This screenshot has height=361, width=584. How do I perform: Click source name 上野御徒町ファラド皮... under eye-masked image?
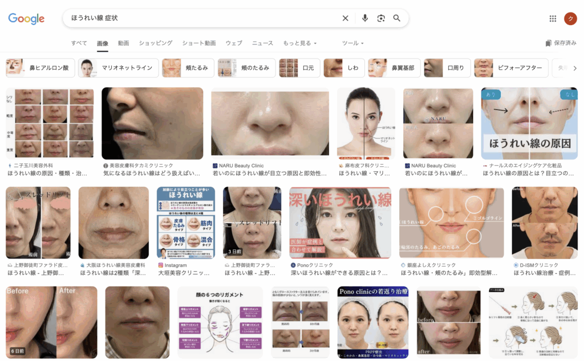pyautogui.click(x=40, y=265)
